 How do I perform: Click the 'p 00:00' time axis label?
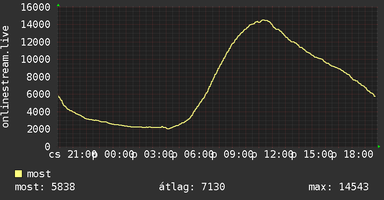coord(114,155)
